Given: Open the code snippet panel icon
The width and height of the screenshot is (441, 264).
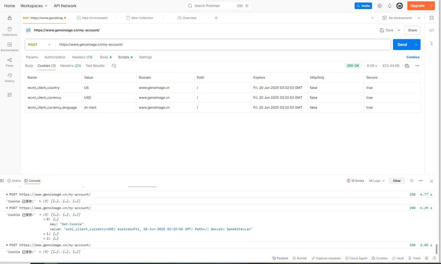Looking at the screenshot, I should coord(432,30).
